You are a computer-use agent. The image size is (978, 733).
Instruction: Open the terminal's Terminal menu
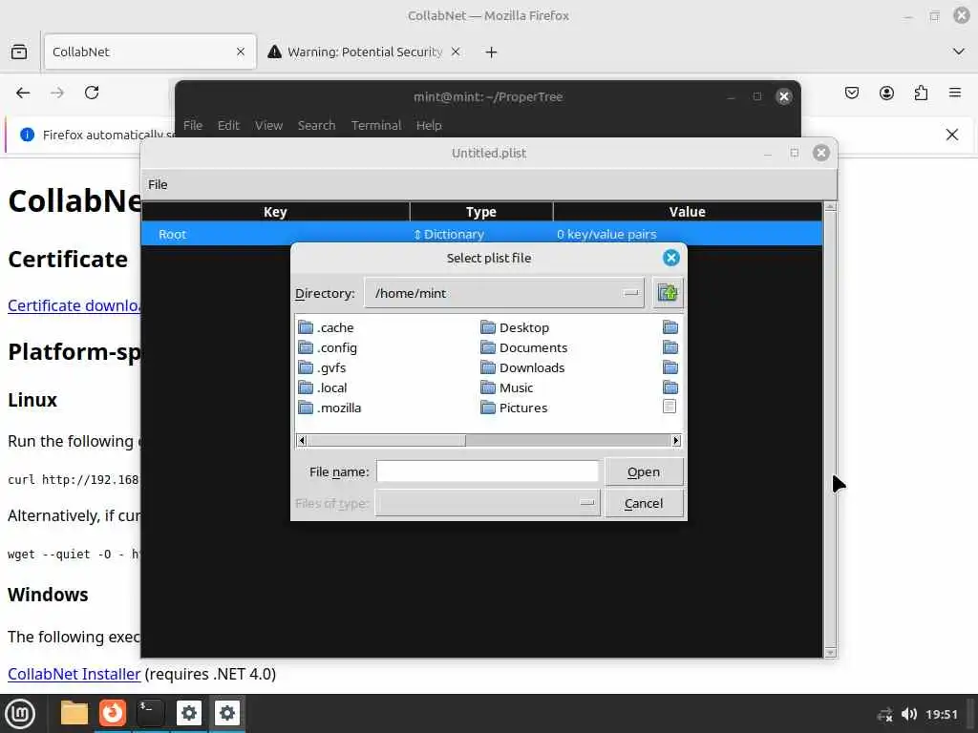click(376, 125)
